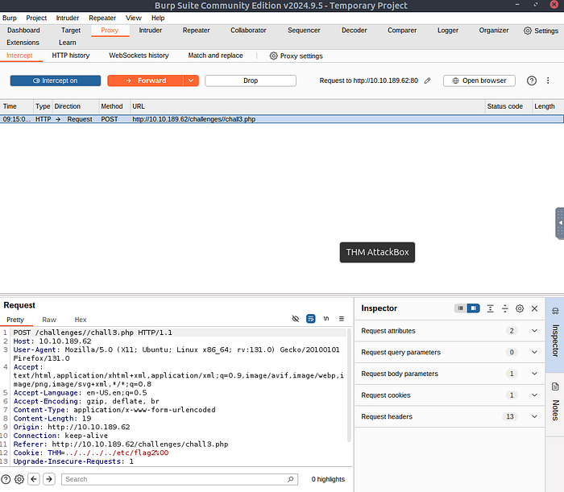Open Inspector settings gear

coord(520,308)
